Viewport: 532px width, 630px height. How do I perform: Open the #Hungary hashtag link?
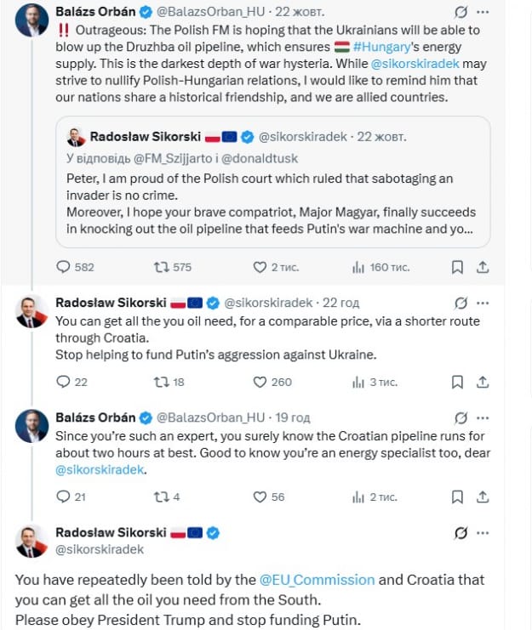tap(384, 45)
